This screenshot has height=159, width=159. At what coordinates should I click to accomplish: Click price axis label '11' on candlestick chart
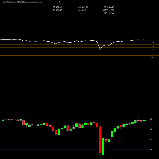(151, 149)
